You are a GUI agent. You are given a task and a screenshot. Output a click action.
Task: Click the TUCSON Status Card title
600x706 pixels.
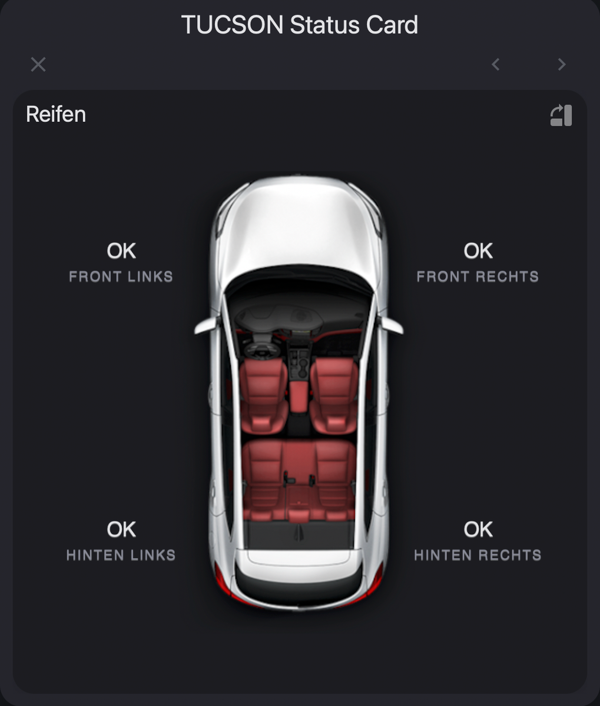point(300,25)
